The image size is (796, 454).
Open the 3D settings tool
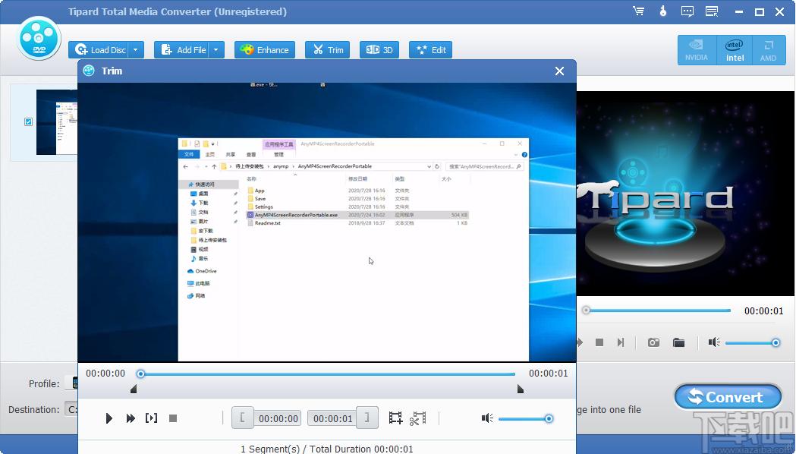coord(379,50)
